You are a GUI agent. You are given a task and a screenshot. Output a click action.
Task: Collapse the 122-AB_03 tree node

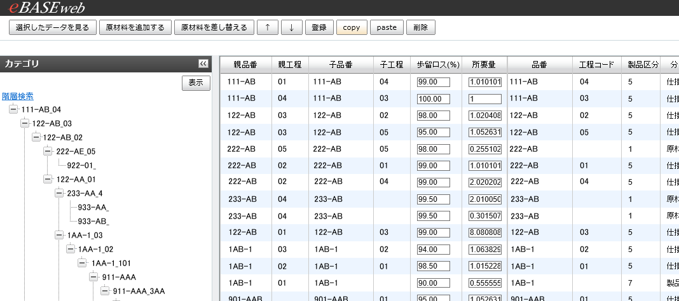click(25, 123)
